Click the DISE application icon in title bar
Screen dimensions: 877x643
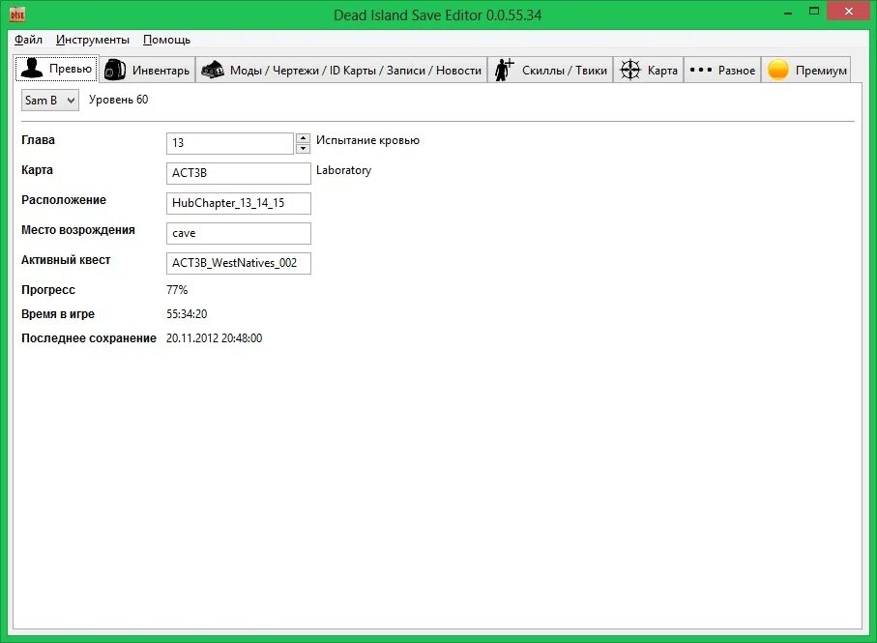coord(17,15)
